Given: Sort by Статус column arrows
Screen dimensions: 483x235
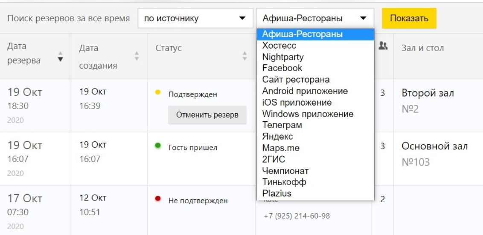Looking at the screenshot, I should click(244, 56).
